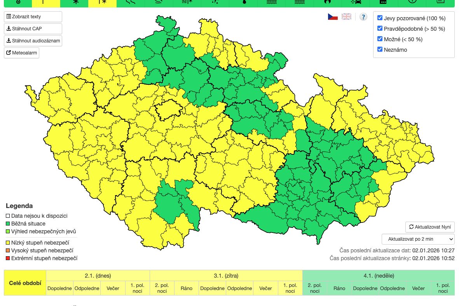Open help via question mark icon
The width and height of the screenshot is (459, 306).
tap(363, 17)
